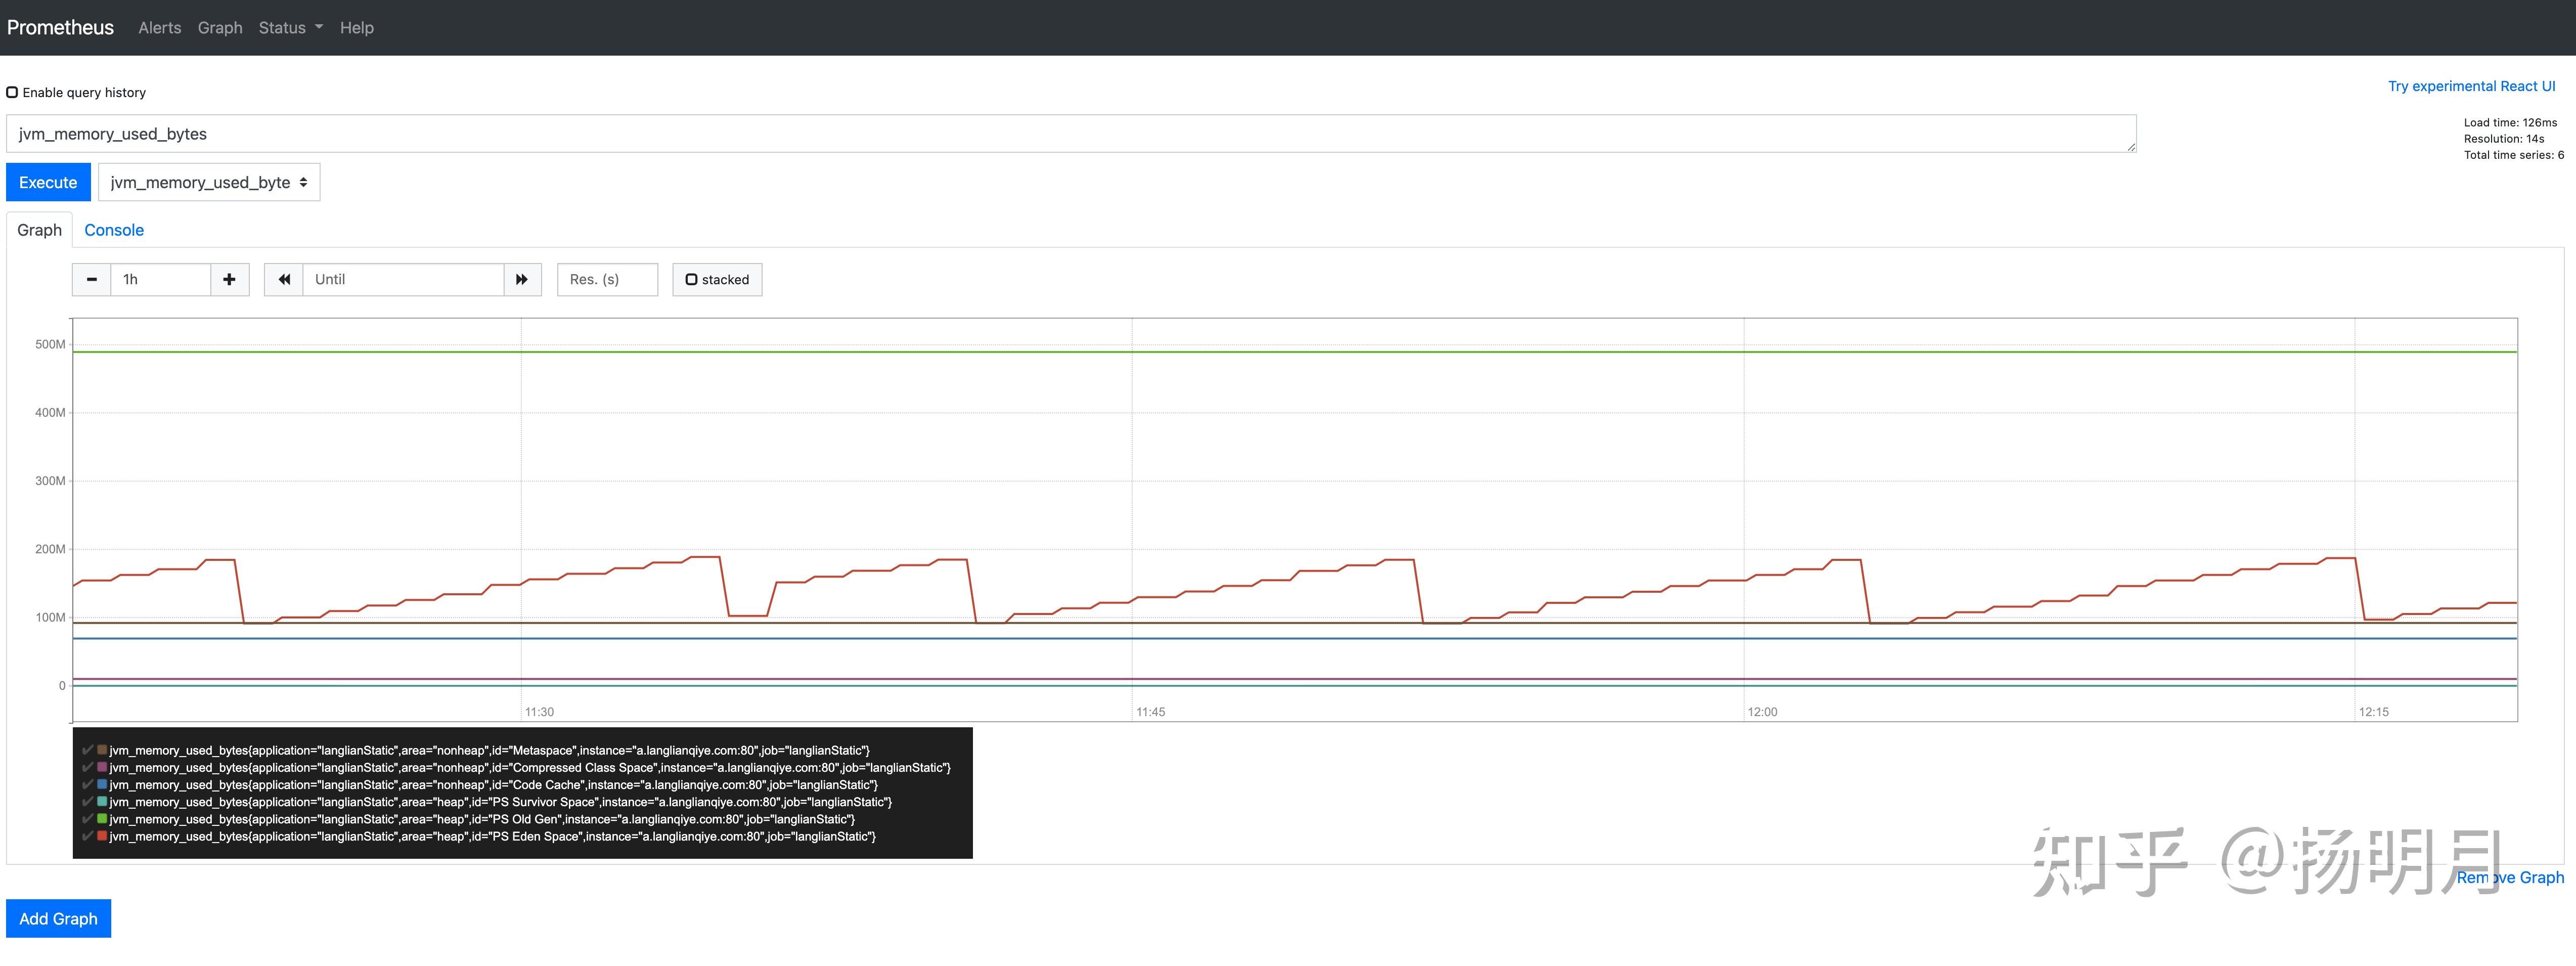This screenshot has width=2576, height=966.
Task: Click the decrease time range minus icon
Action: [91, 279]
